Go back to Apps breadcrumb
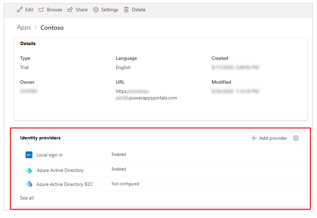The height and width of the screenshot is (218, 317). pos(24,28)
